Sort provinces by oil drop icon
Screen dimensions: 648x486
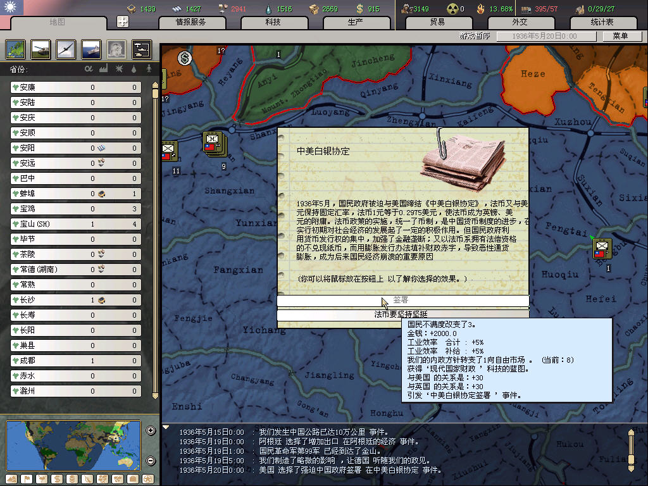click(134, 68)
